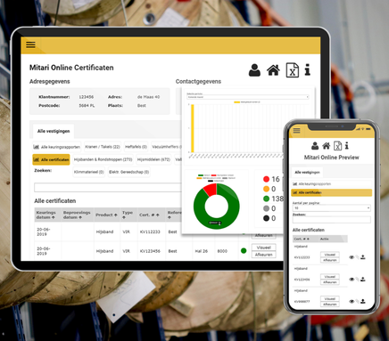This screenshot has width=389, height=341.
Task: Tap the info icon on the phone
Action: click(x=347, y=146)
